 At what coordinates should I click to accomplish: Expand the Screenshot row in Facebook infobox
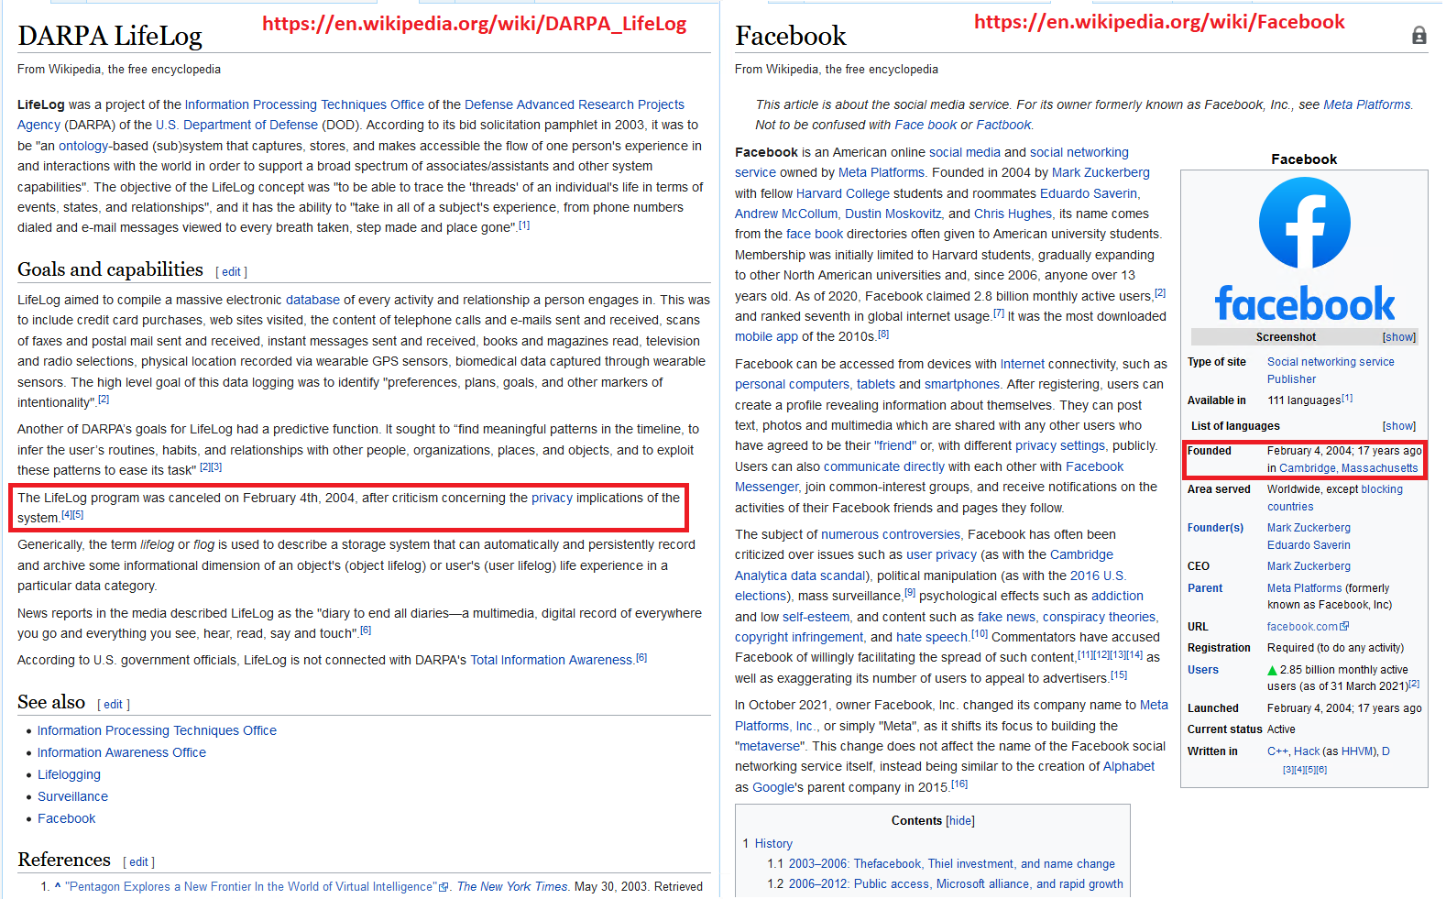[1399, 337]
